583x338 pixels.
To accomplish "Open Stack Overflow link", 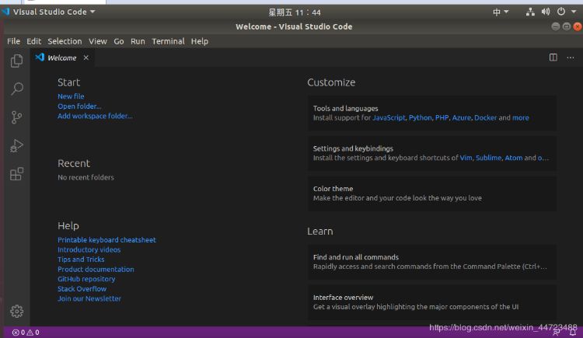I will [82, 289].
